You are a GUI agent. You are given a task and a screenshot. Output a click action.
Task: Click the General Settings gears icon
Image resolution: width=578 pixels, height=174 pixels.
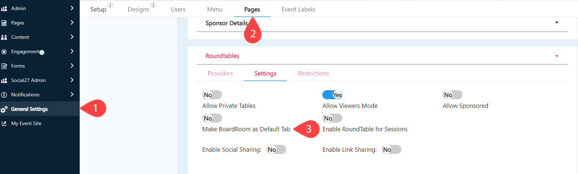(x=4, y=109)
